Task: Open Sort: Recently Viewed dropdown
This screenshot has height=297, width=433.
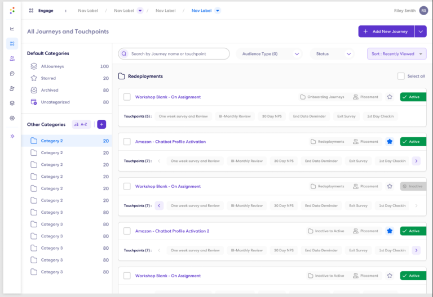Action: click(x=396, y=54)
